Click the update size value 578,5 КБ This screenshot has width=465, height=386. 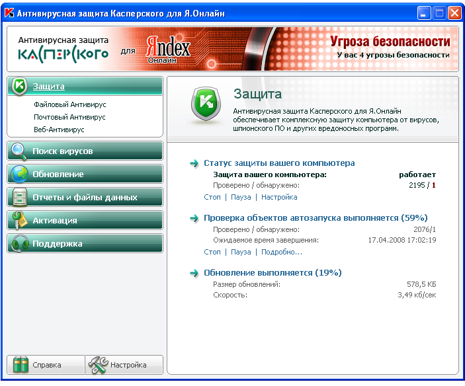tap(421, 284)
